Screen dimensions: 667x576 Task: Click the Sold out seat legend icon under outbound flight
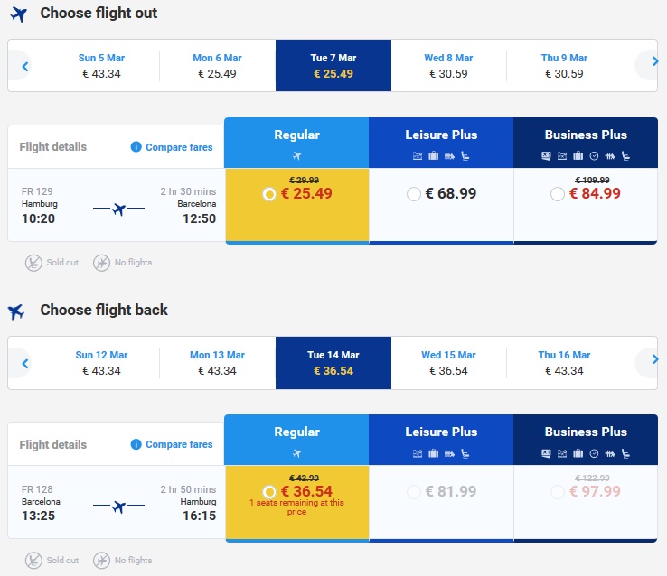tap(34, 263)
